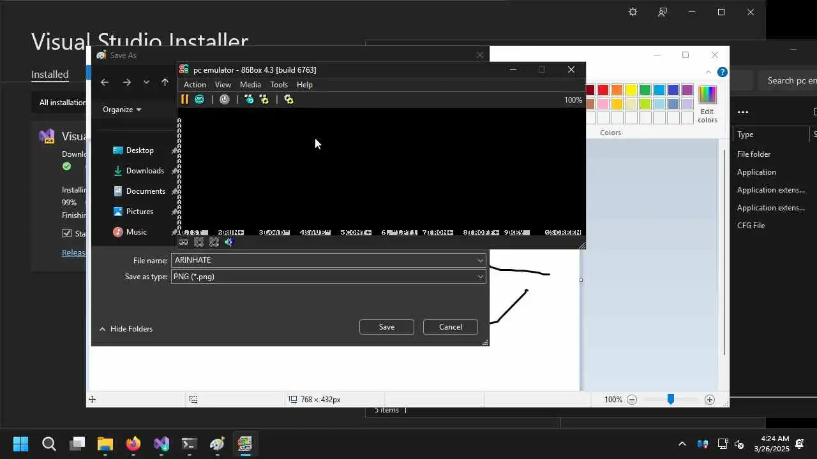This screenshot has height=459, width=817.
Task: Open recent locations dropdown in Save As
Action: [x=146, y=82]
